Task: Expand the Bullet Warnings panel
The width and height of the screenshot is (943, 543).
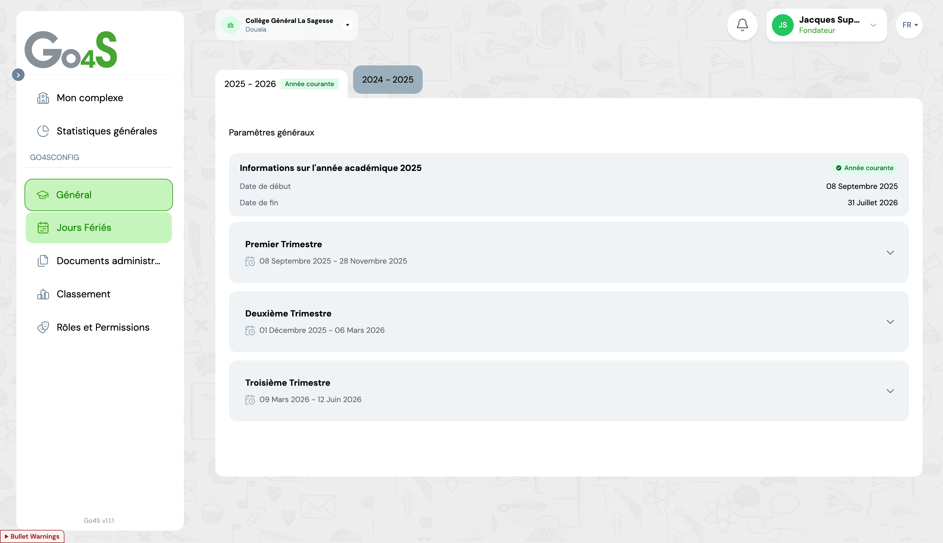Action: pos(32,536)
